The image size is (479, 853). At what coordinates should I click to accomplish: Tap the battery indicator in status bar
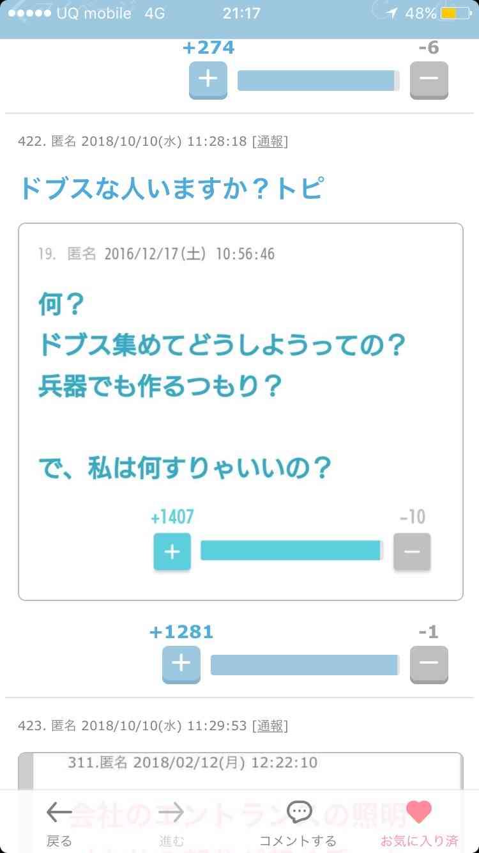456,13
